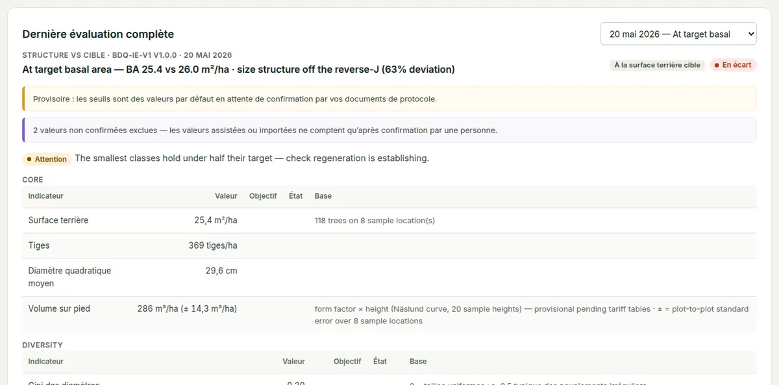Click the '2 valeurs non confirmées exclues' notice

coord(389,130)
